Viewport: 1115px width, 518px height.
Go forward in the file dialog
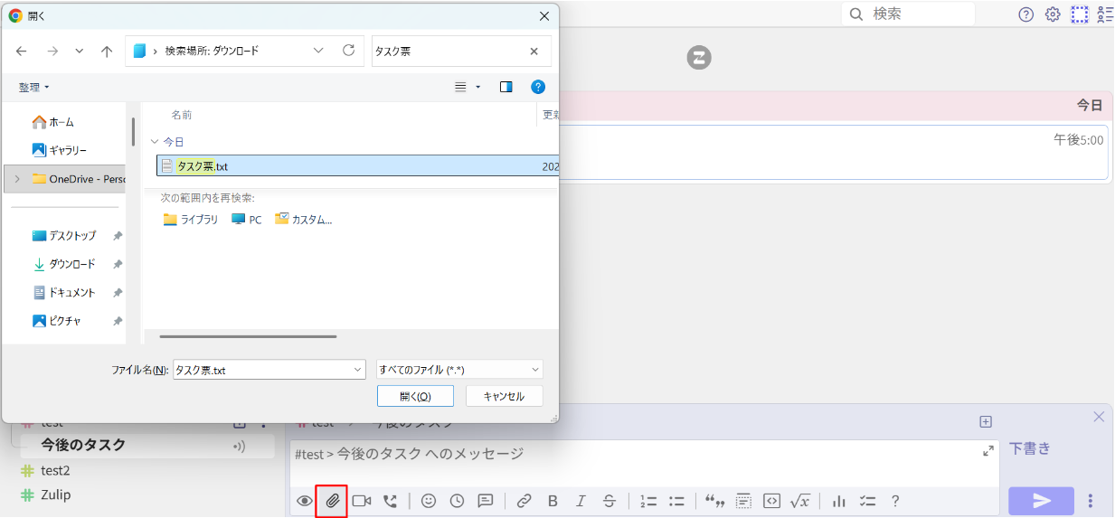point(52,52)
